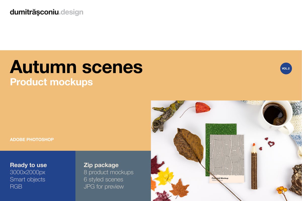Select the 8 product mockups line

click(108, 172)
